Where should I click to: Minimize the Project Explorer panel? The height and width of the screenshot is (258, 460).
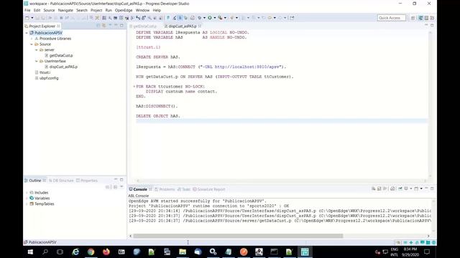(x=116, y=26)
